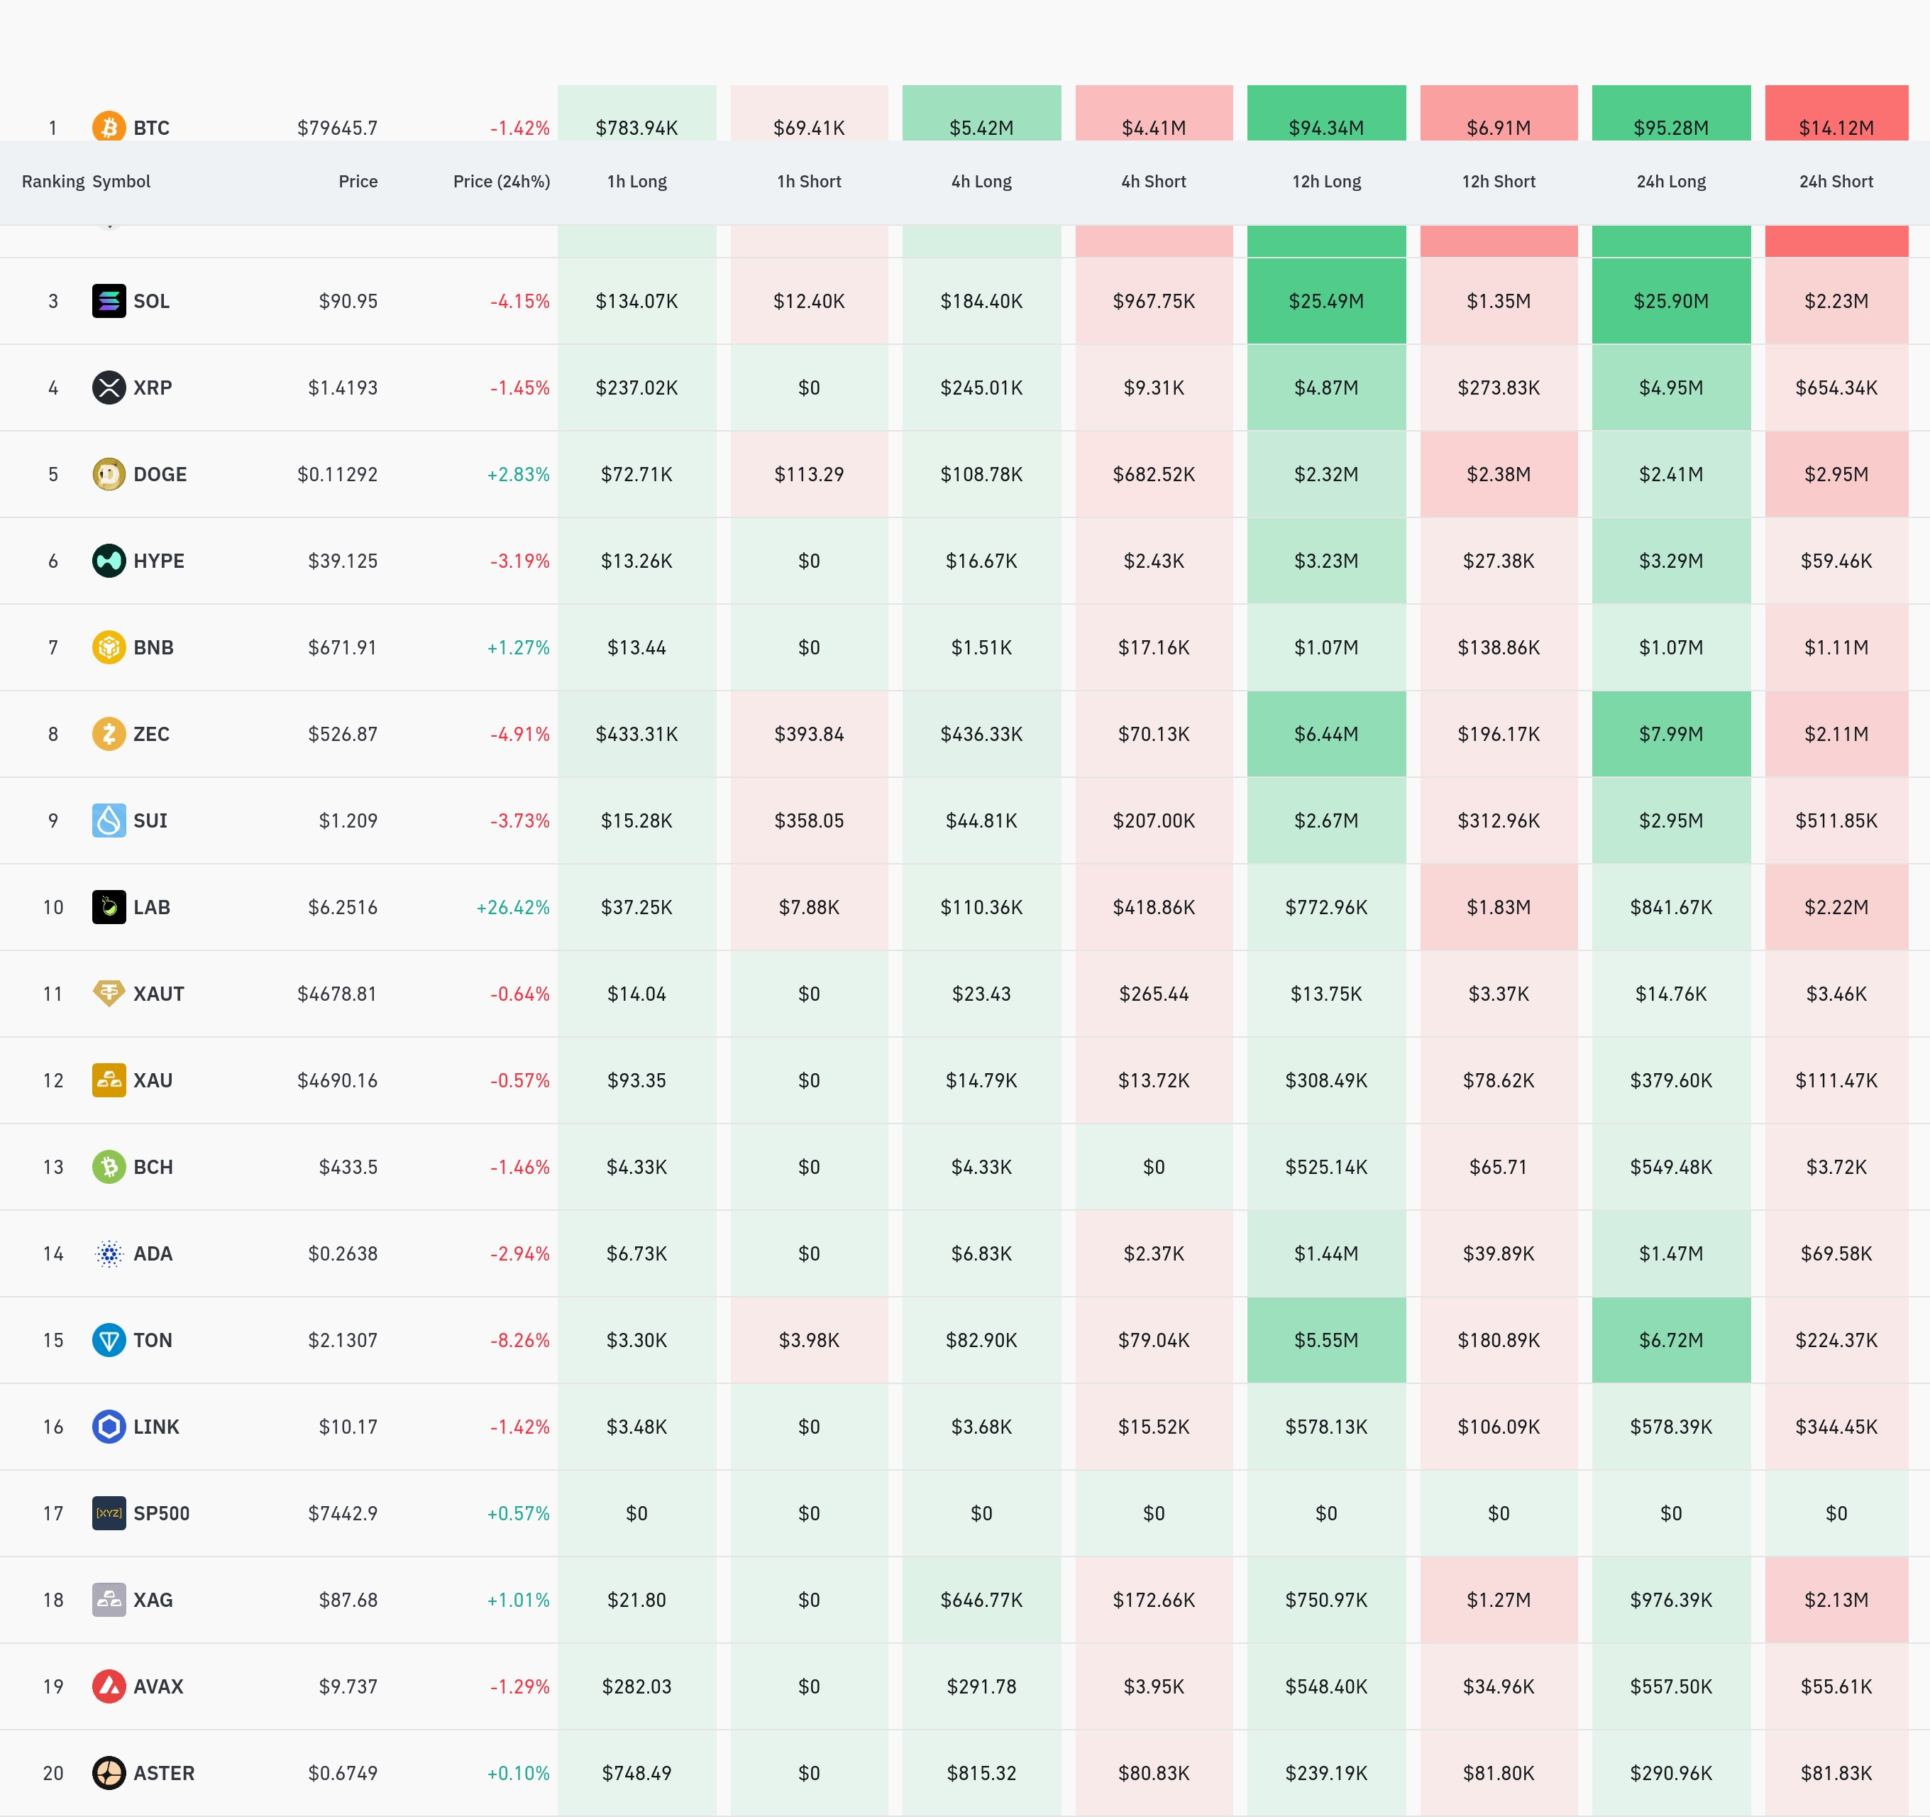Sort by 12h Long header
This screenshot has width=1930, height=1817.
pos(1326,182)
